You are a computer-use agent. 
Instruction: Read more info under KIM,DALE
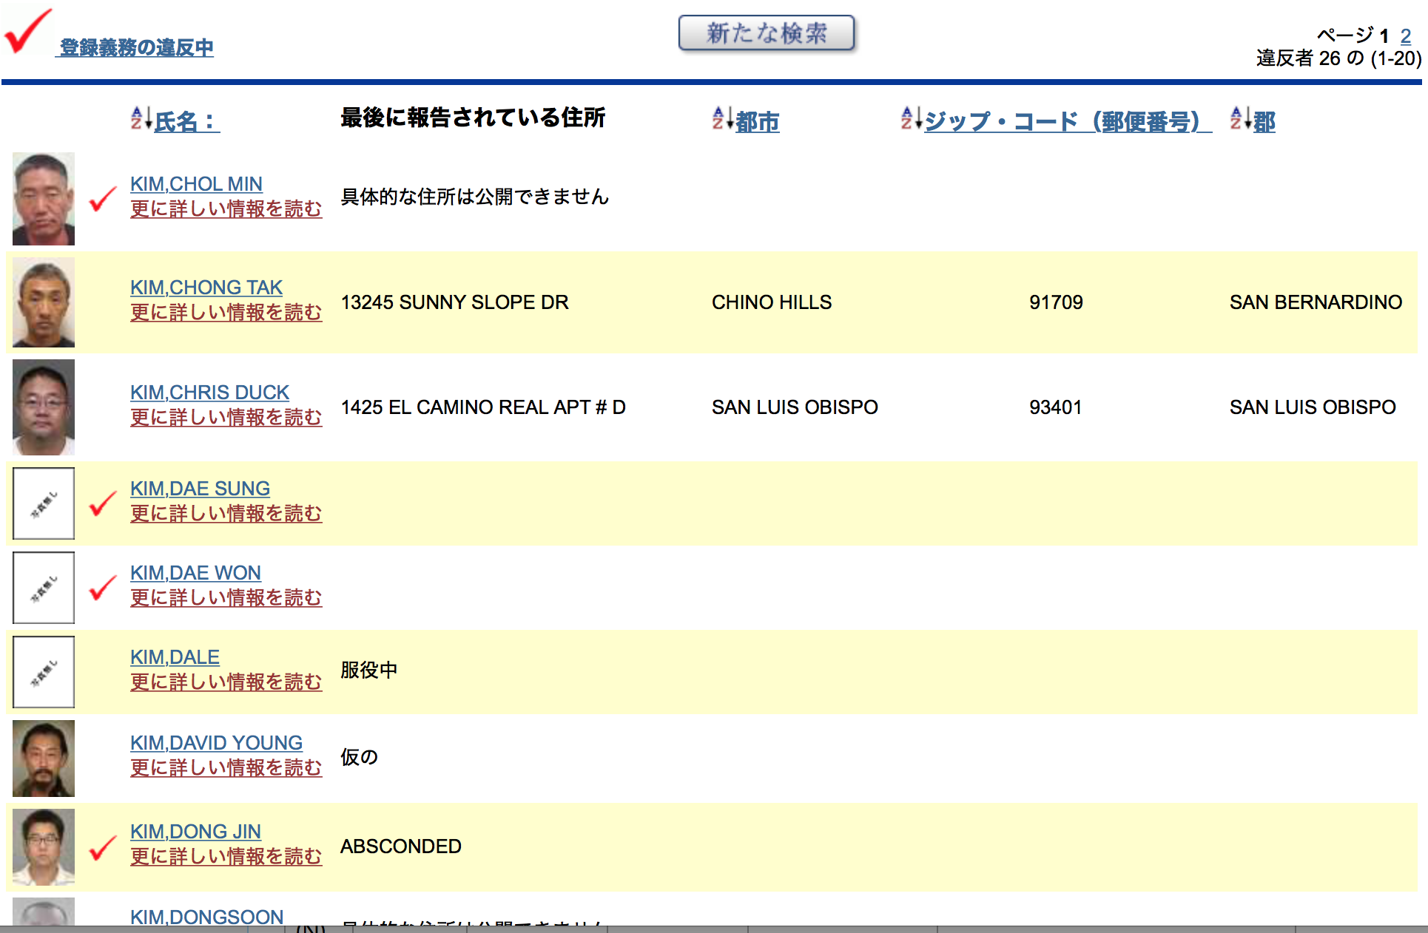click(x=226, y=682)
